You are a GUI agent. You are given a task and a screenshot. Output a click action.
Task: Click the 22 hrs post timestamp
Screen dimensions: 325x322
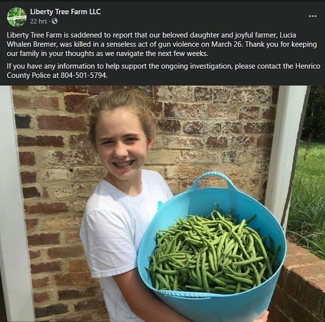[38, 22]
